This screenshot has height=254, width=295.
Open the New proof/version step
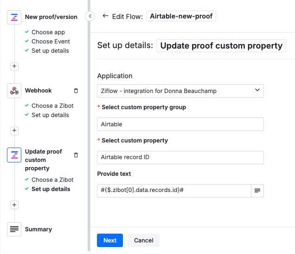51,17
